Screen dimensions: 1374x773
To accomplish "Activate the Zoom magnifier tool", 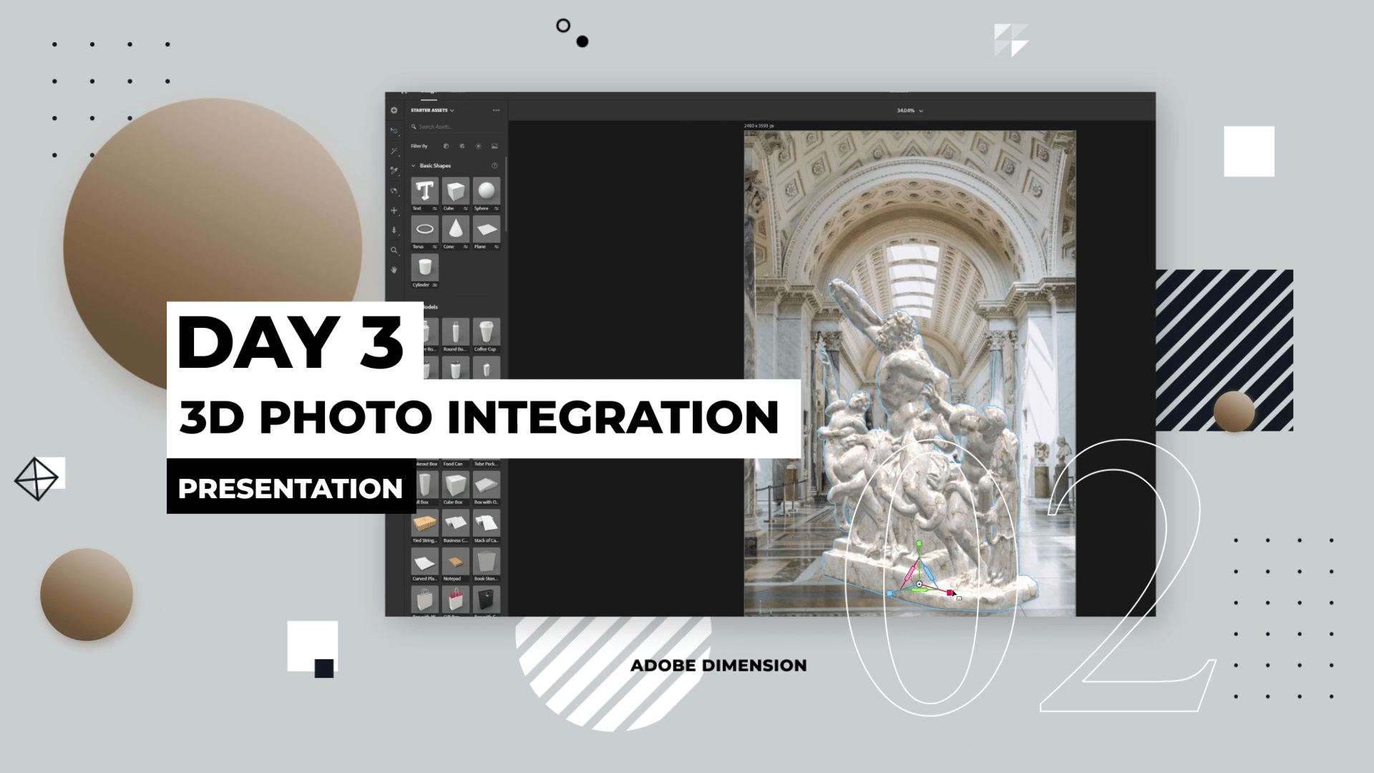I will coord(394,250).
